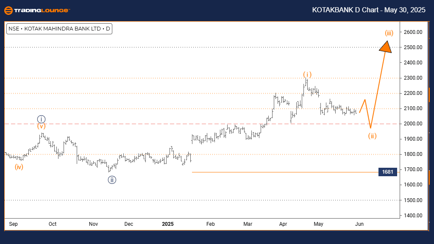The height and width of the screenshot is (244, 434).
Task: Click the Oct label on the time axis
Action: [x=53, y=224]
